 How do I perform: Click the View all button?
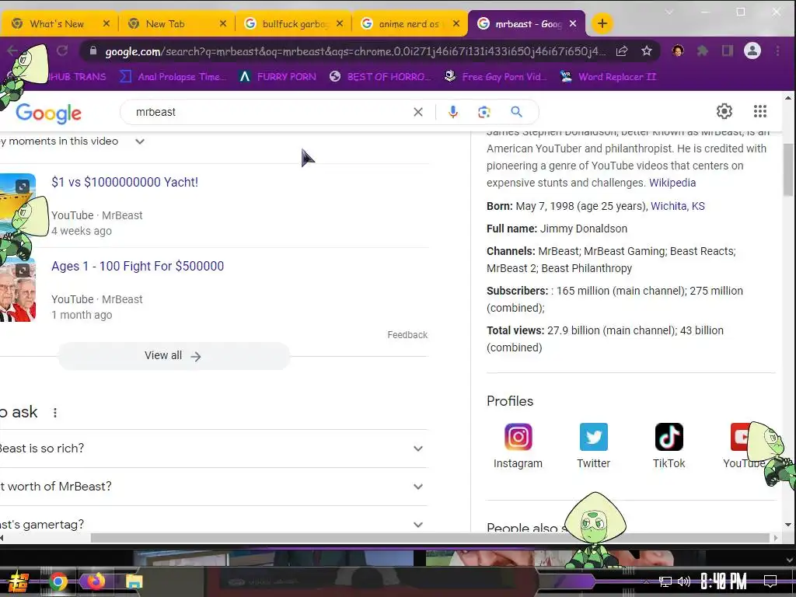point(173,356)
